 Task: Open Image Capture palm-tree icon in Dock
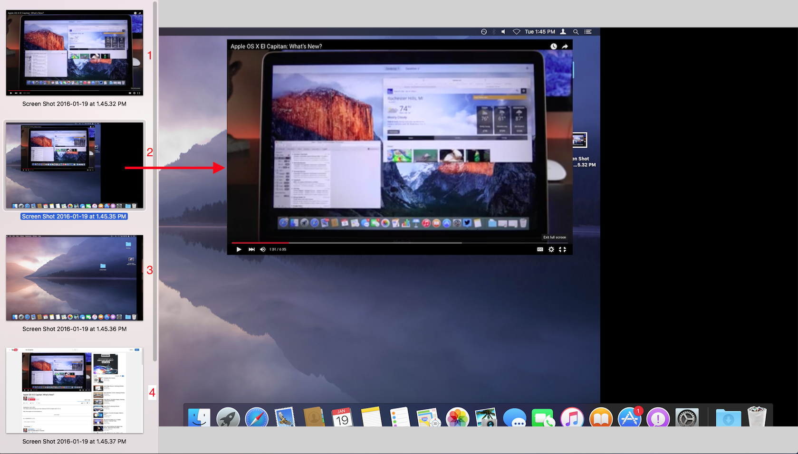point(486,417)
